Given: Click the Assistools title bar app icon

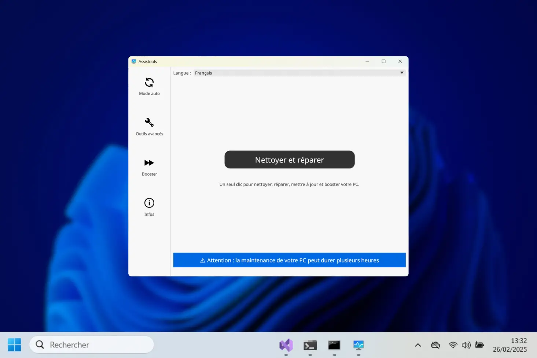Looking at the screenshot, I should tap(134, 61).
